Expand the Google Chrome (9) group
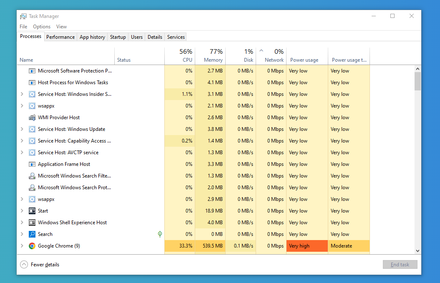Screen dimensions: 440x283 (22, 246)
